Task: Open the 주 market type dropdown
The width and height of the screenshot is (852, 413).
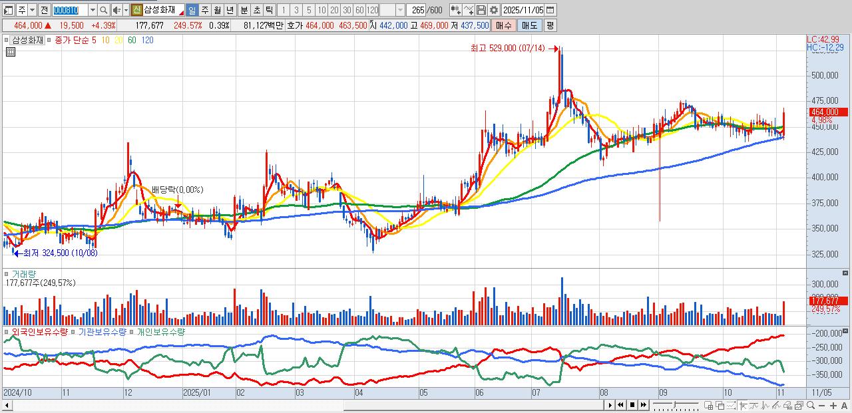Action: 32,10
